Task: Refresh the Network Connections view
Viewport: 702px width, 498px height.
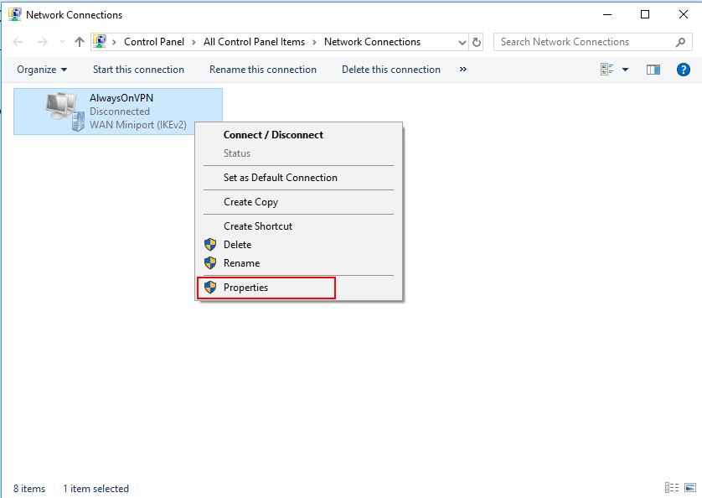Action: coord(477,43)
